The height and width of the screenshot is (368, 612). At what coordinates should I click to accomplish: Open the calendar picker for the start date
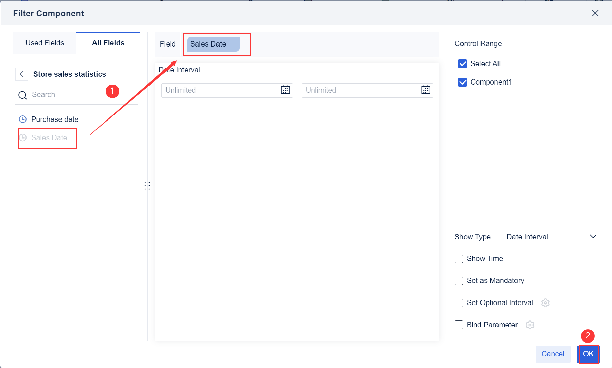point(285,90)
